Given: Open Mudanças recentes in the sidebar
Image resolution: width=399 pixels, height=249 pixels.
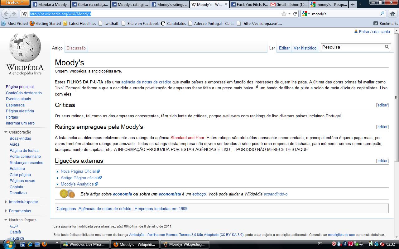Looking at the screenshot, I should tap(26, 162).
